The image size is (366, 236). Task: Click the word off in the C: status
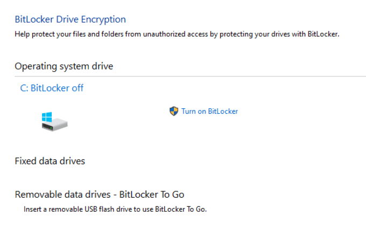tap(77, 88)
